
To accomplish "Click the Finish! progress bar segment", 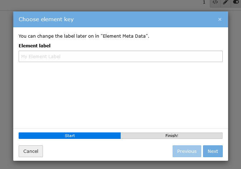I will click(x=172, y=136).
